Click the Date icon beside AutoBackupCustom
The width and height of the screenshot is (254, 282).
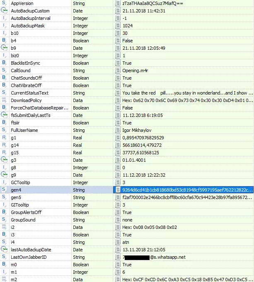point(4,11)
